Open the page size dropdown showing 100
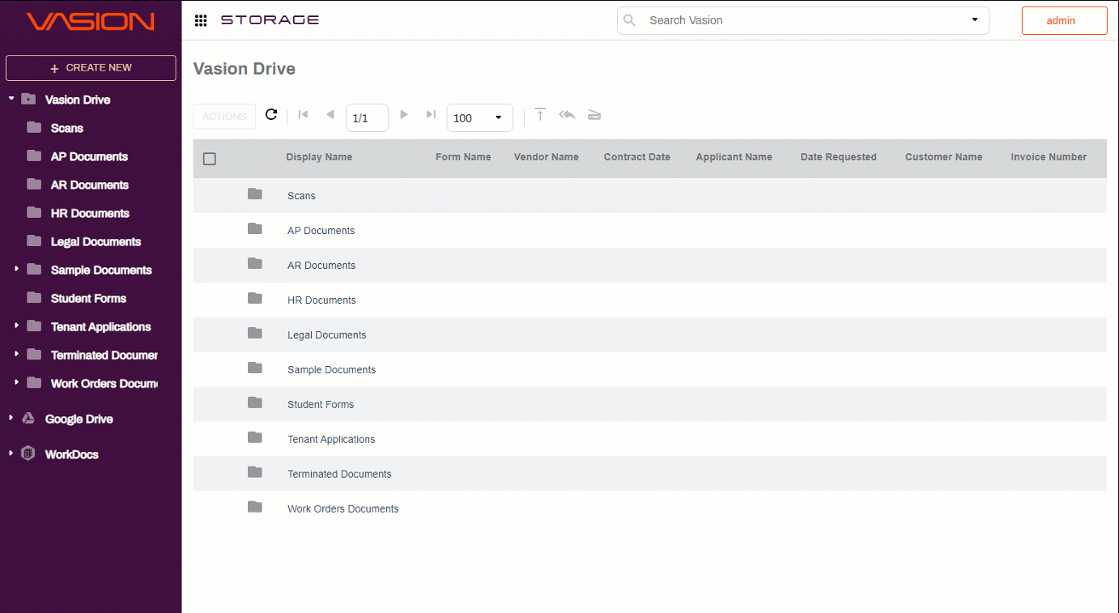This screenshot has width=1119, height=613. tap(480, 117)
